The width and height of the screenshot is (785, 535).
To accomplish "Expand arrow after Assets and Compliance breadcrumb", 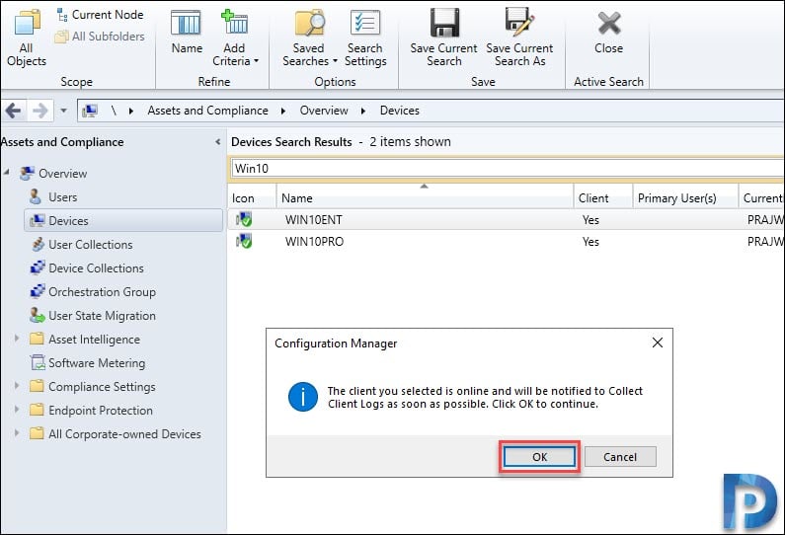I will pos(283,111).
